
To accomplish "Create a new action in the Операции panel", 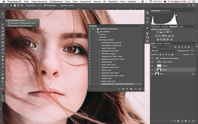I will click(135, 89).
